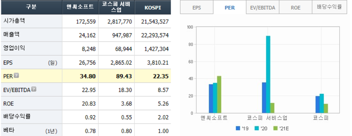Click the green '21E bar for 엔씨소프트
The width and height of the screenshot is (352, 136).
tap(219, 94)
